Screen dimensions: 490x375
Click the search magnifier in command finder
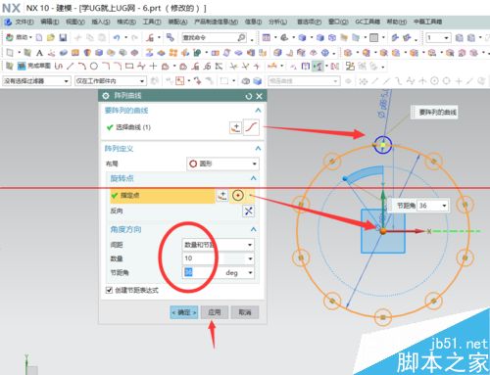coord(241,37)
